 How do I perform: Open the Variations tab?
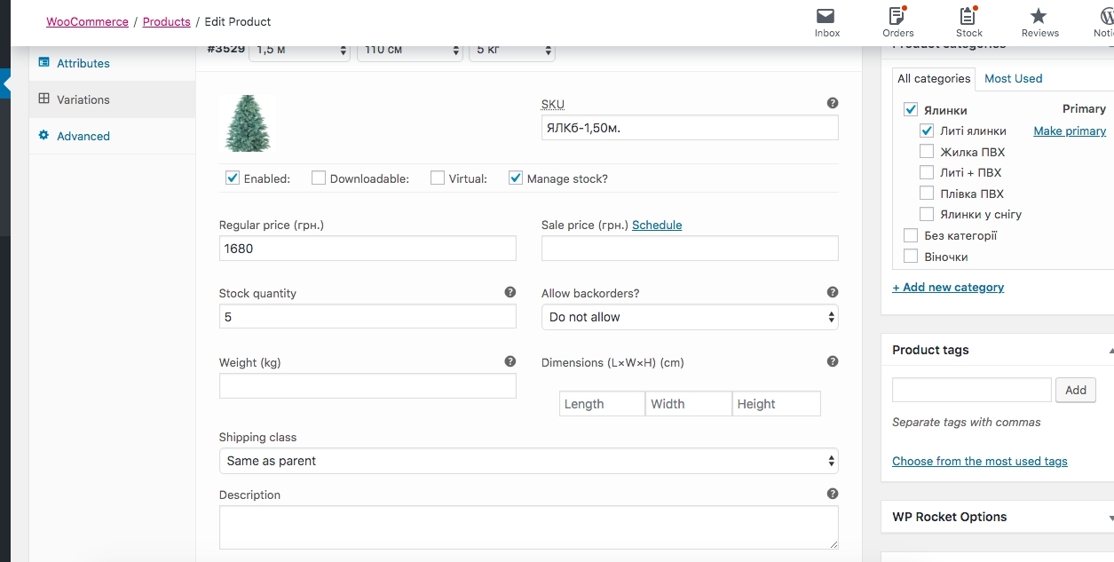coord(83,99)
